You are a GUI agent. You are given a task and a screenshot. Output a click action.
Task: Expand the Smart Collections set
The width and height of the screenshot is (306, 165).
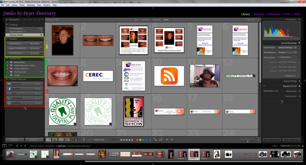[8, 69]
